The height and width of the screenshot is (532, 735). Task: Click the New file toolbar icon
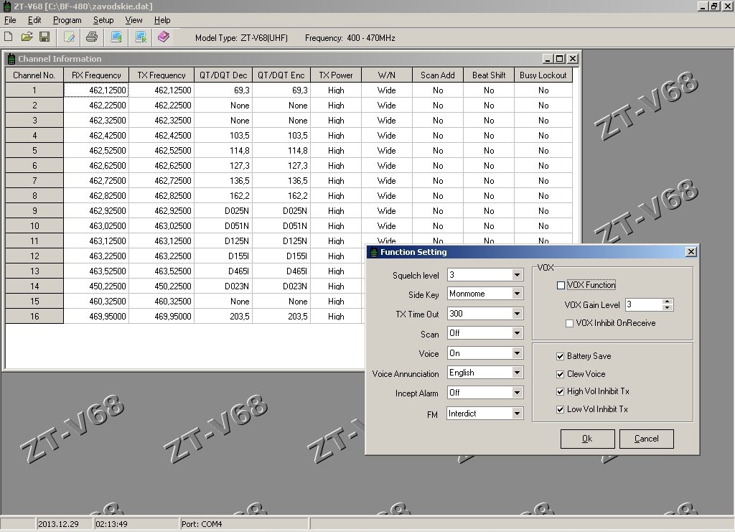[9, 37]
